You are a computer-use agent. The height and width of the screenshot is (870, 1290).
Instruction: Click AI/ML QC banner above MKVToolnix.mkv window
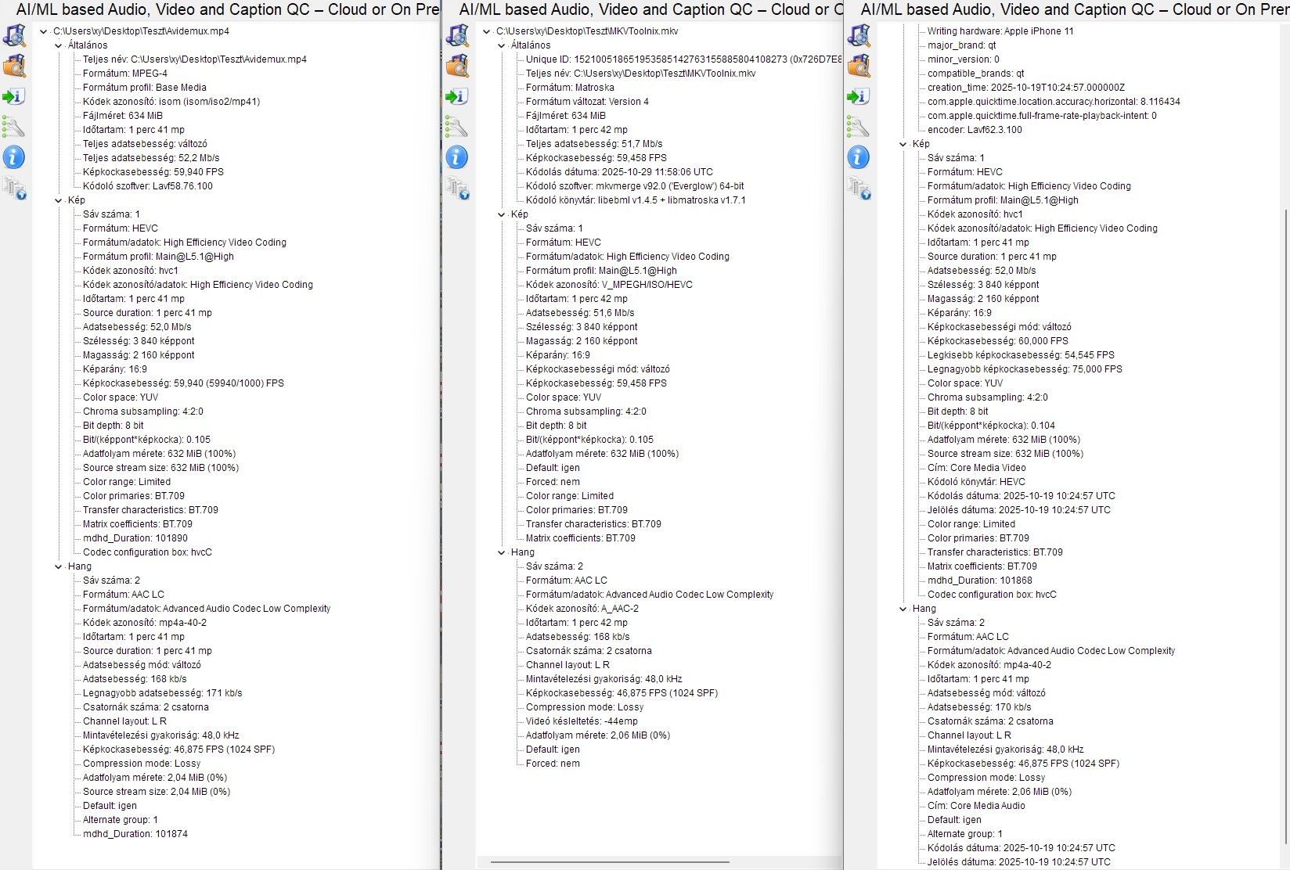click(650, 10)
